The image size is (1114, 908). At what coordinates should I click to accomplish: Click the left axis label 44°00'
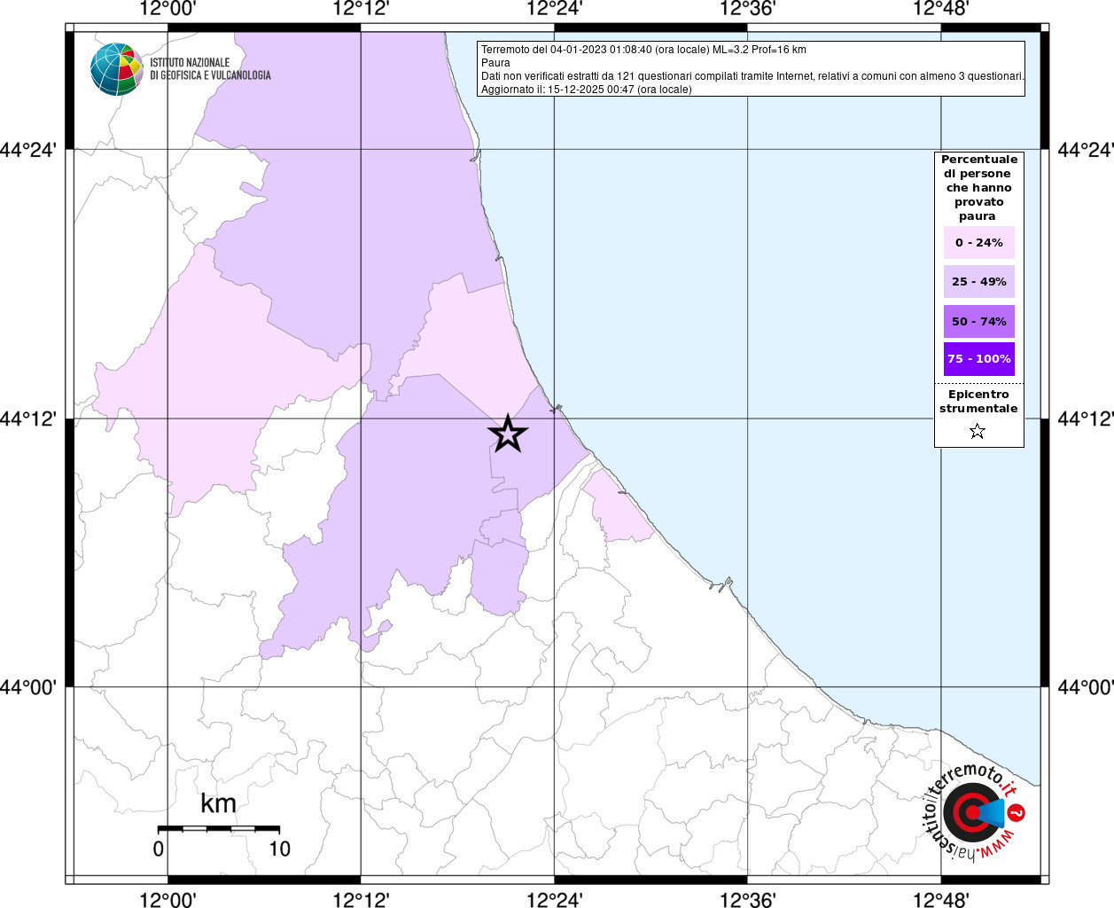28,687
